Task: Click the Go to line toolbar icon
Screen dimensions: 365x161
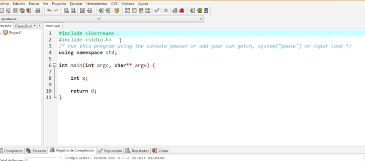Action: 89,10
